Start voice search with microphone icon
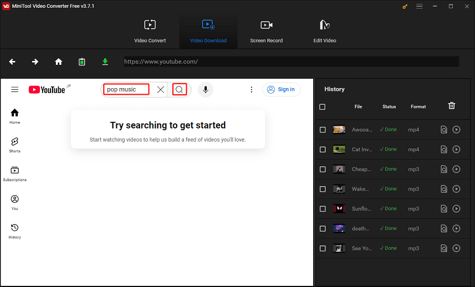 pyautogui.click(x=206, y=90)
